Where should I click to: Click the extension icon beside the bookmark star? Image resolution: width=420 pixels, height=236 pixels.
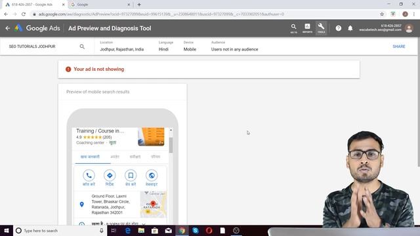coord(393,14)
